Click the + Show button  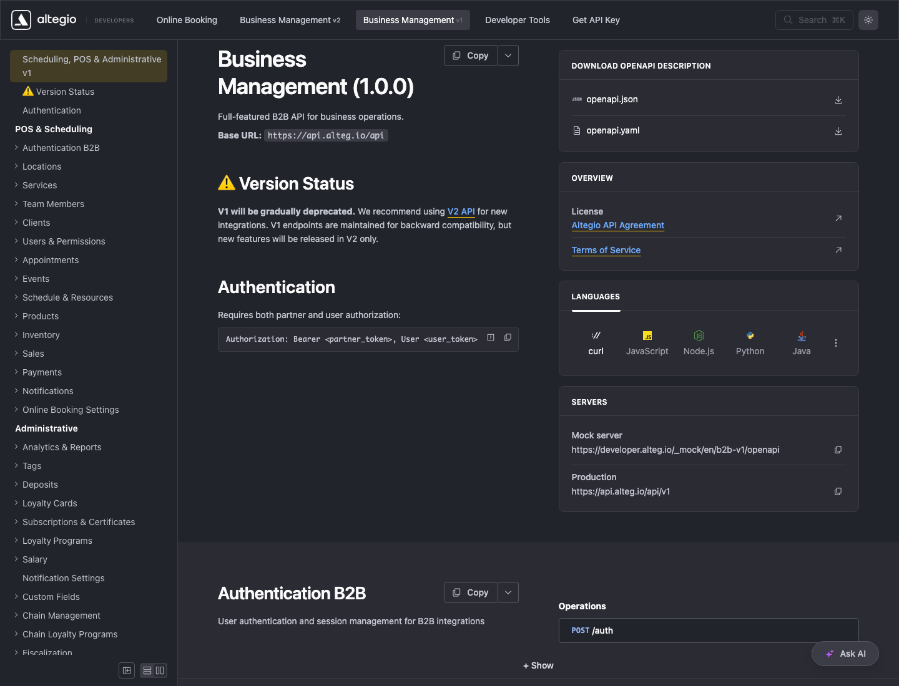(538, 665)
